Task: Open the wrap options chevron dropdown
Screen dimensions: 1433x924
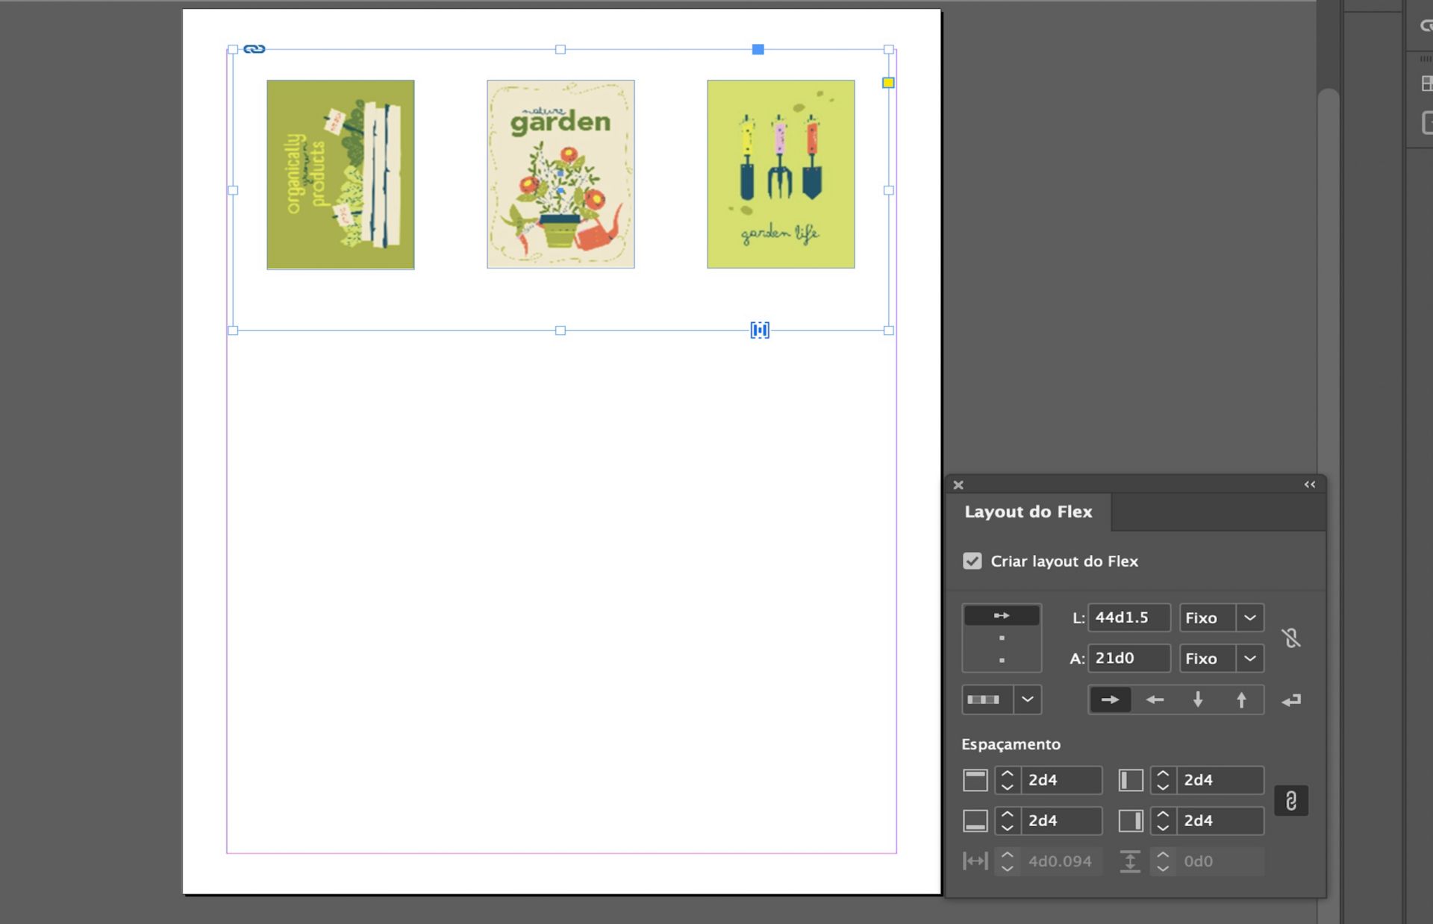Action: tap(1028, 700)
